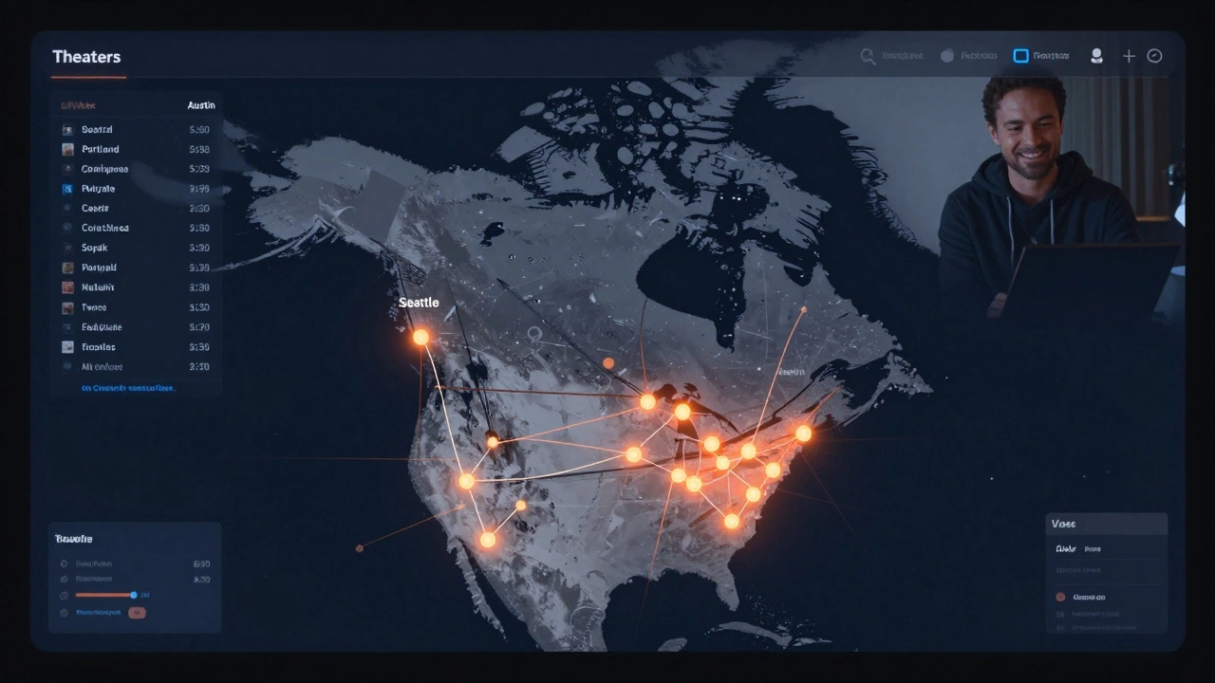This screenshot has width=1215, height=683.
Task: Toggle the highlighted blue checkbox in the city list
Action: point(66,188)
